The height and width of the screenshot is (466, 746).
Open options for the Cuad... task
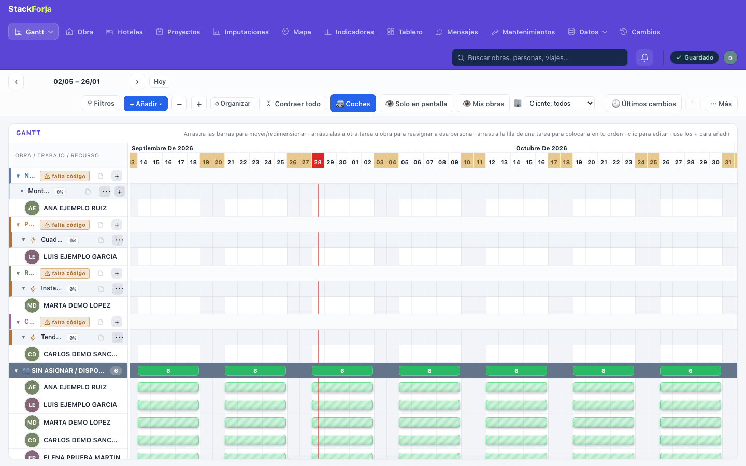(x=119, y=240)
